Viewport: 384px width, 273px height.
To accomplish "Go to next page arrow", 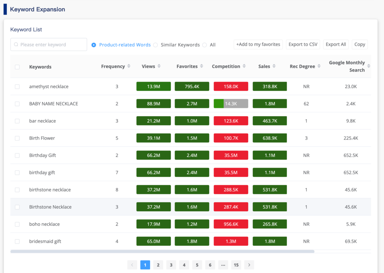I will pyautogui.click(x=249, y=265).
